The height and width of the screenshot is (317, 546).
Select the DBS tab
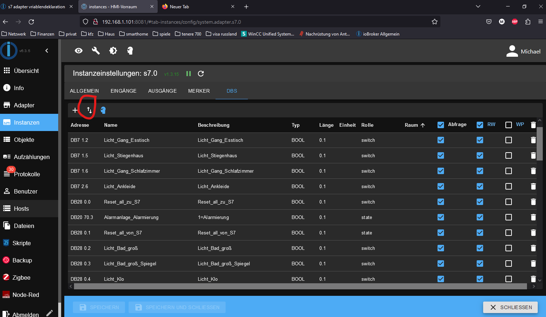pos(232,91)
